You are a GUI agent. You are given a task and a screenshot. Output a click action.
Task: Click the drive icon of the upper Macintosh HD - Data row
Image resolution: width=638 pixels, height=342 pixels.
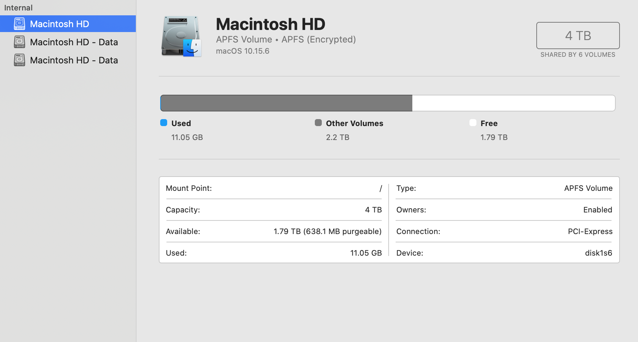[20, 42]
